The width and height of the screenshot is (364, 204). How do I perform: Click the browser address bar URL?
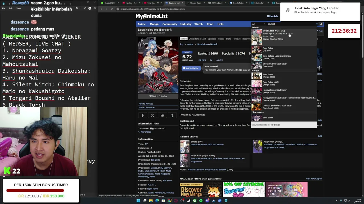pyautogui.click(x=153, y=9)
